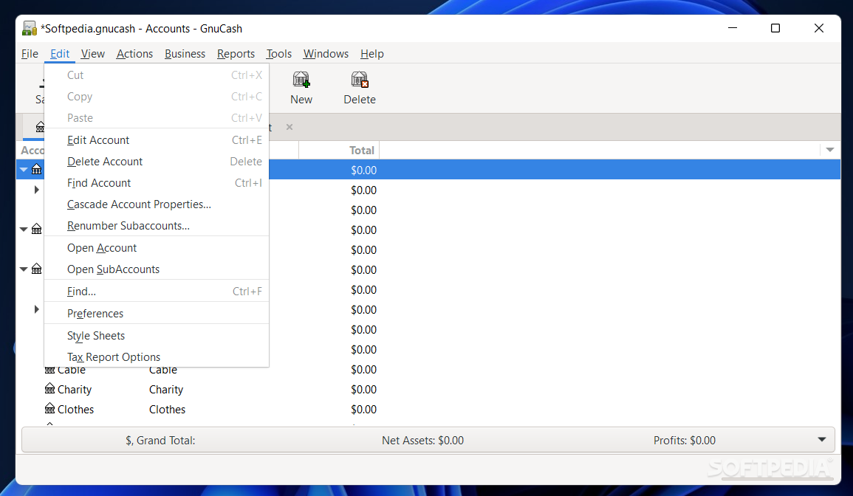Expand the collapsed row left of Find Account
This screenshot has height=496, width=853.
pyautogui.click(x=36, y=190)
